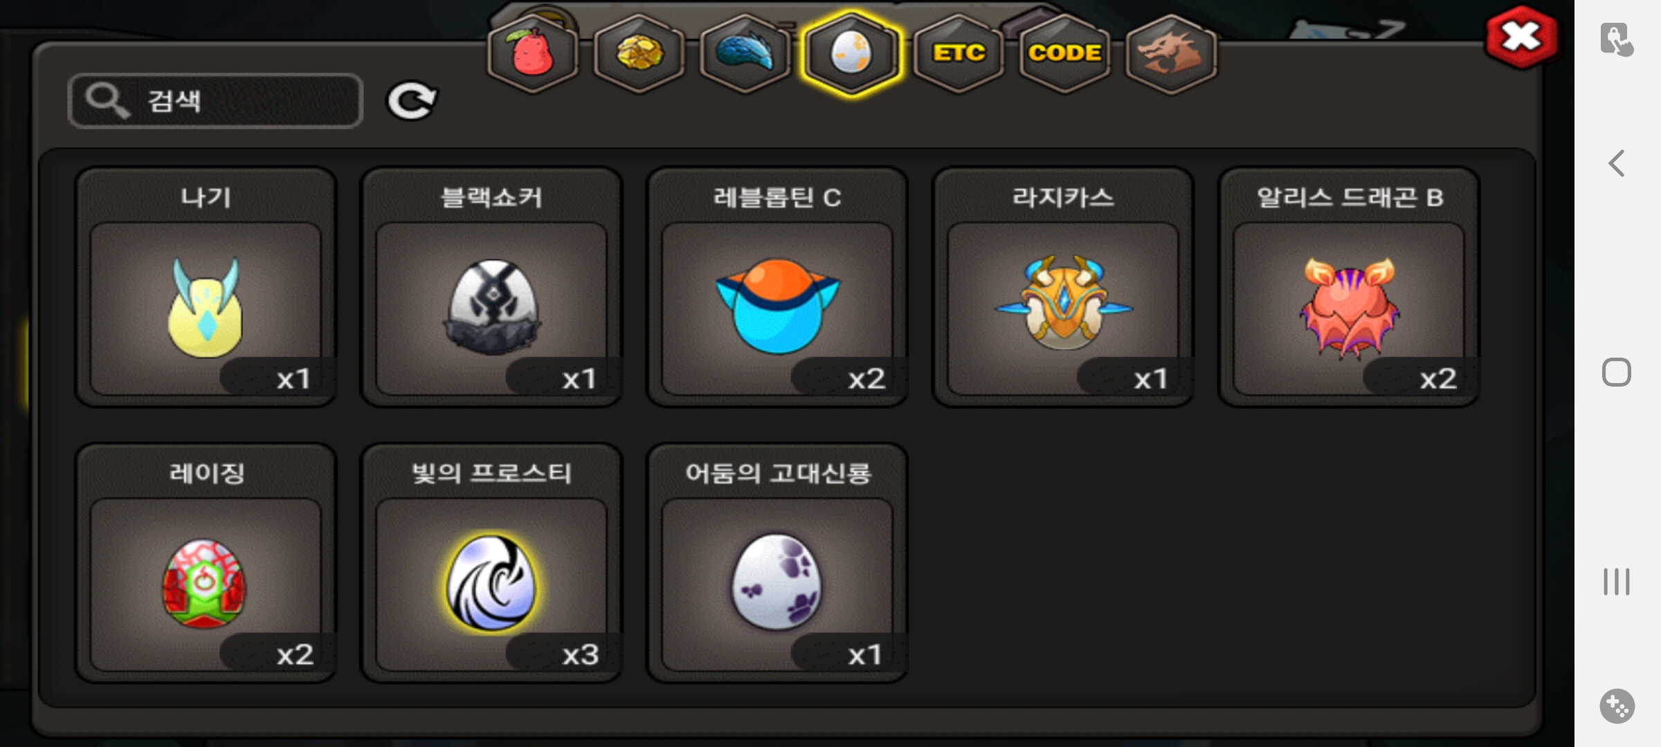Image resolution: width=1661 pixels, height=747 pixels.
Task: Select the 알리스 드래곤 B egg
Action: (x=1349, y=287)
